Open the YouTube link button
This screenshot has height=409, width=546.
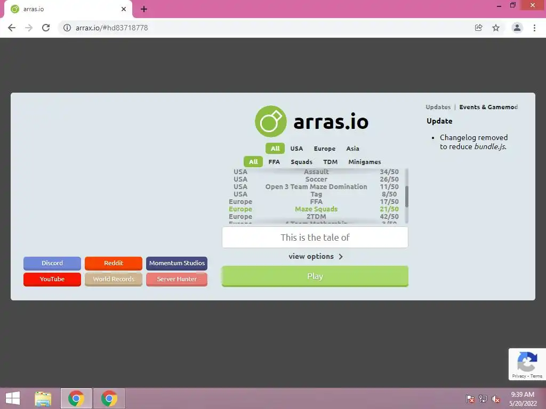(x=52, y=279)
